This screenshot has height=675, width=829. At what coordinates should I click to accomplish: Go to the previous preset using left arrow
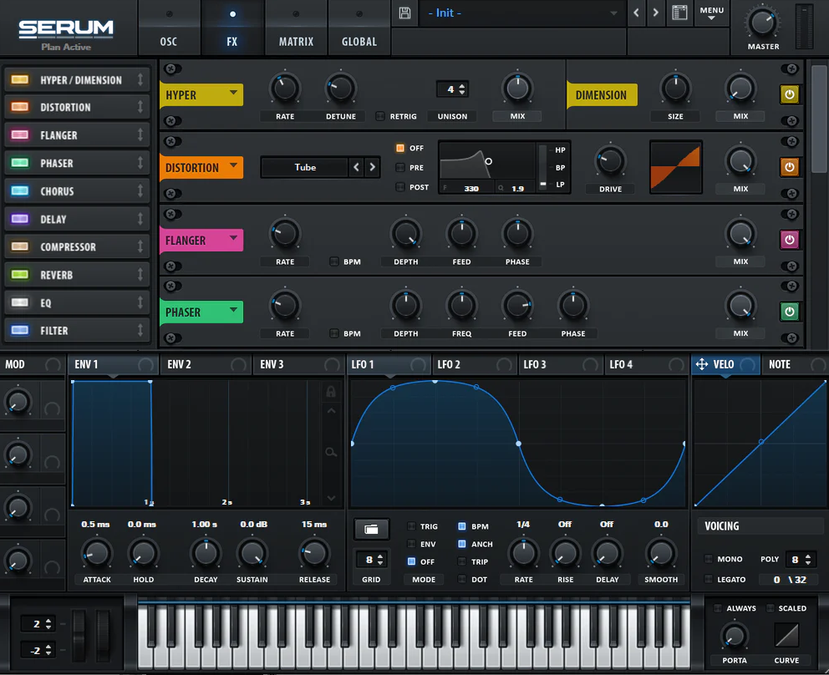[637, 13]
